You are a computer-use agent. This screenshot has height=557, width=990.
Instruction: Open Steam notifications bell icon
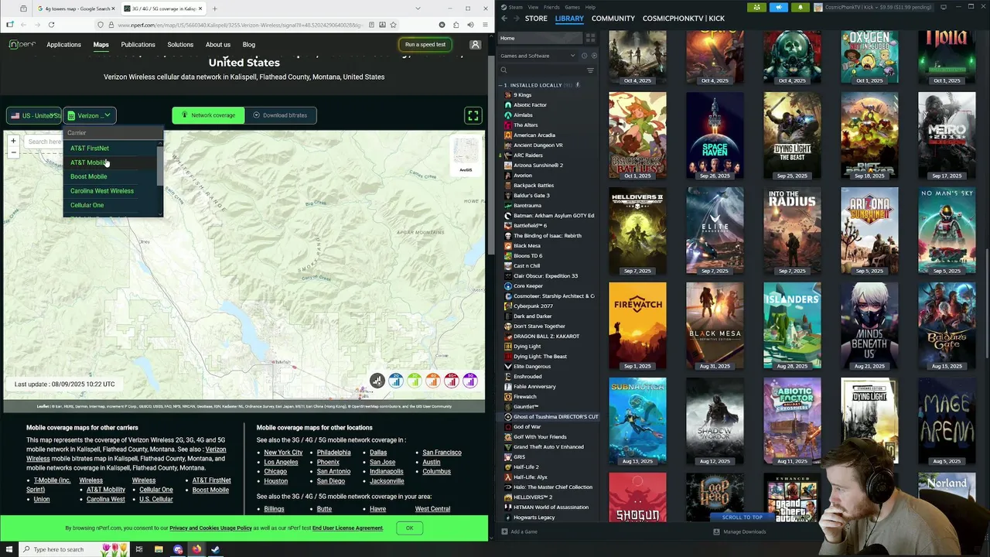coord(800,7)
